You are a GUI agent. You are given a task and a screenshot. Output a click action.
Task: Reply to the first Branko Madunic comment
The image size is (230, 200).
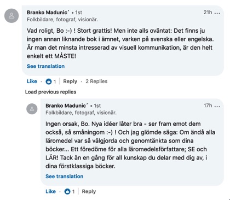coord(70,81)
